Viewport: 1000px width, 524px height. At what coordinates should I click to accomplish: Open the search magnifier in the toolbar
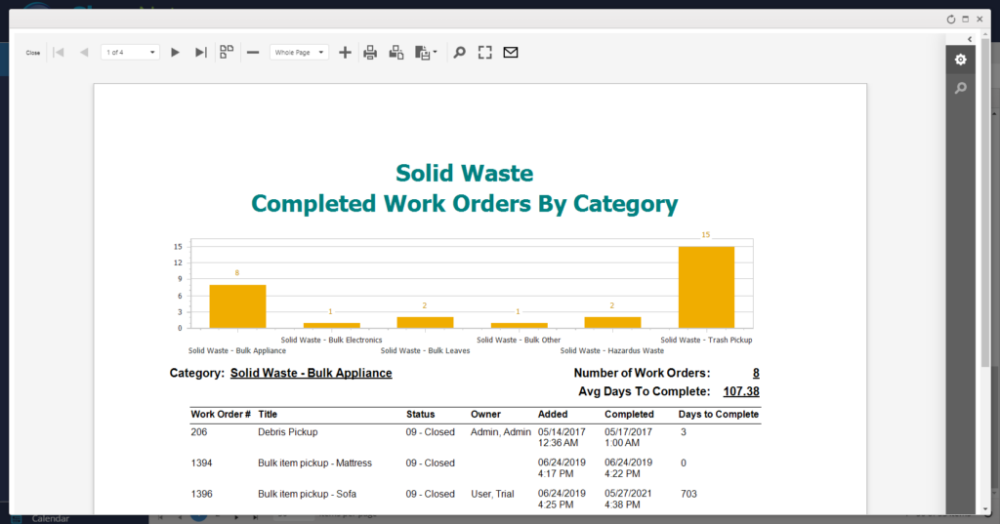459,53
